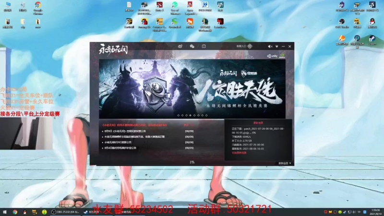Open the text document desktop icon

tap(129, 7)
